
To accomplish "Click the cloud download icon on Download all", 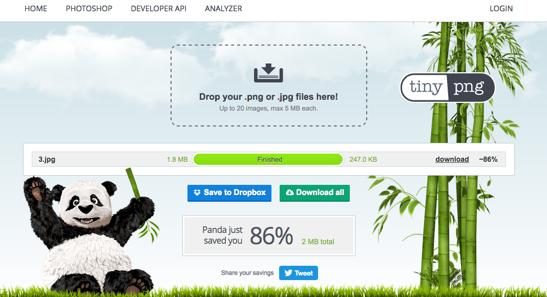I will [x=289, y=193].
